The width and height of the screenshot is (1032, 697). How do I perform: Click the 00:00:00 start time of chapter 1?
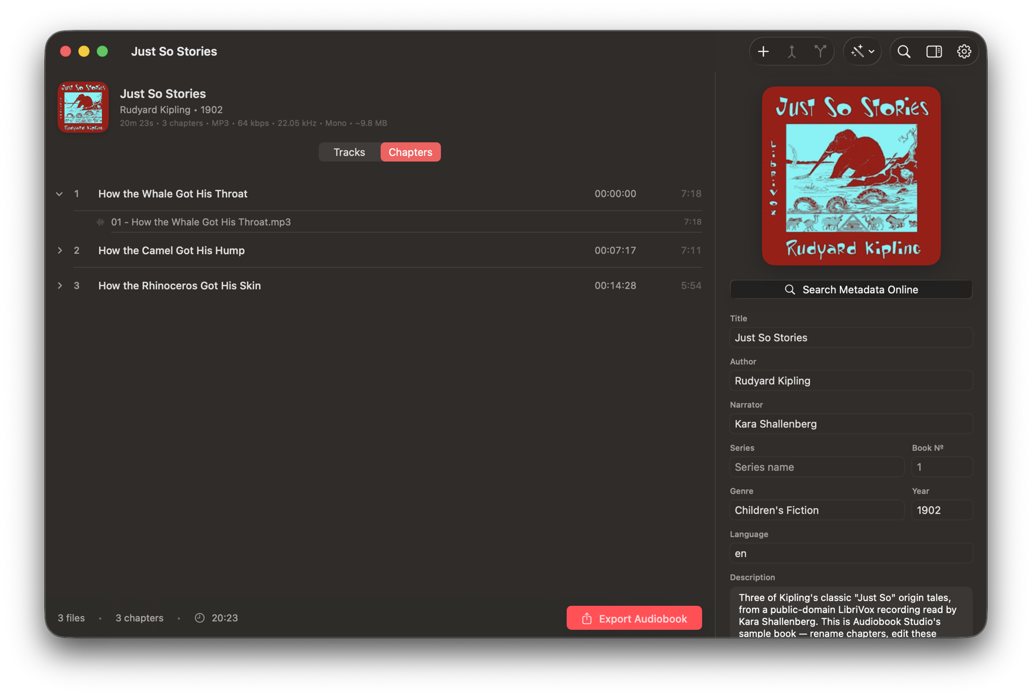(x=615, y=194)
